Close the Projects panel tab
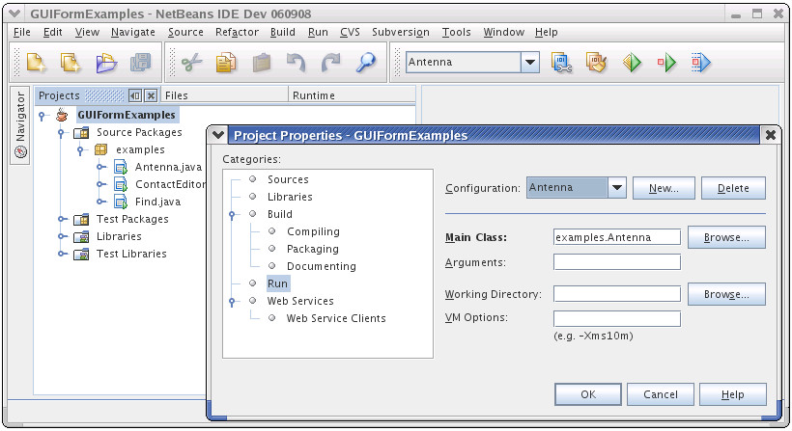 151,95
